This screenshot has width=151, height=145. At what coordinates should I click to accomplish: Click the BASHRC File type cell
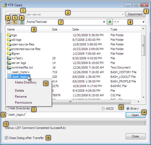tap(118, 86)
